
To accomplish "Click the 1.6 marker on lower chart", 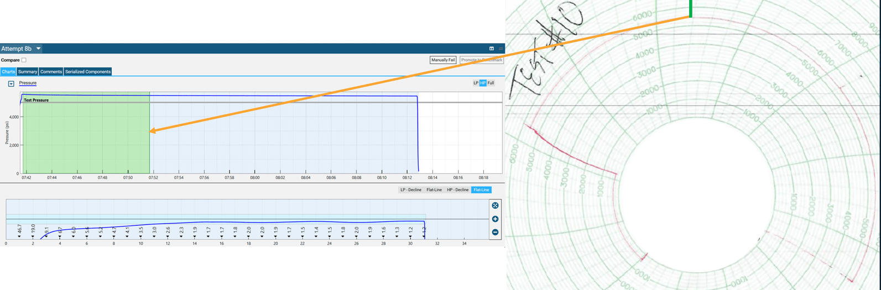I will coord(384,230).
